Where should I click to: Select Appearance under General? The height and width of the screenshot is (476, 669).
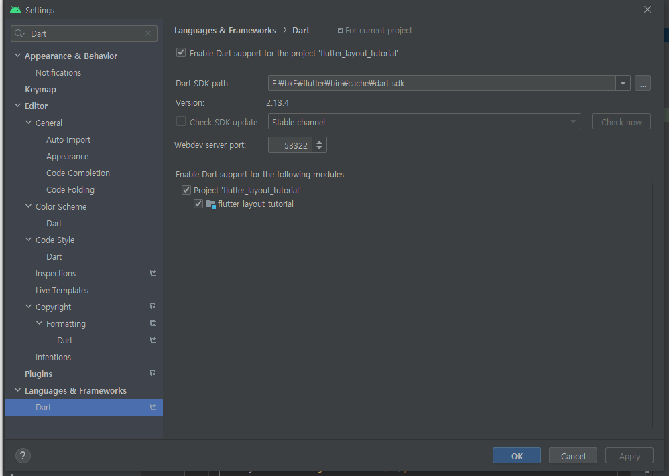click(x=68, y=157)
